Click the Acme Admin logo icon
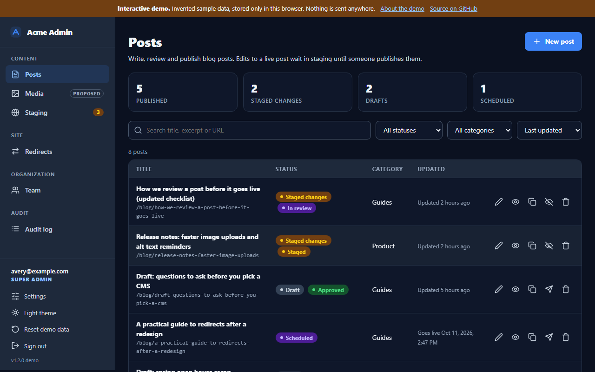This screenshot has height=372, width=595. coord(16,32)
